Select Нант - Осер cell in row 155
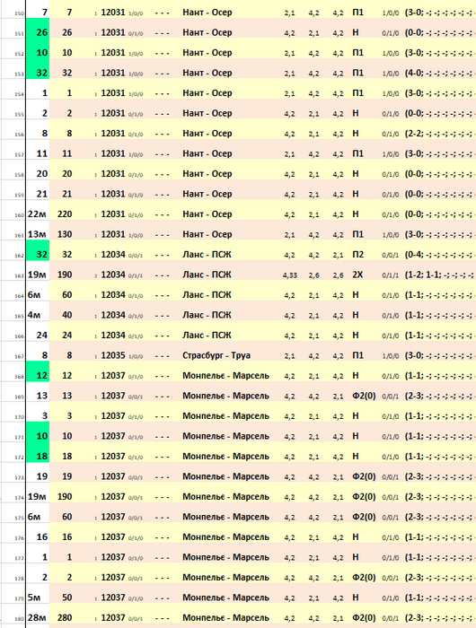This screenshot has width=476, height=628. (x=207, y=113)
